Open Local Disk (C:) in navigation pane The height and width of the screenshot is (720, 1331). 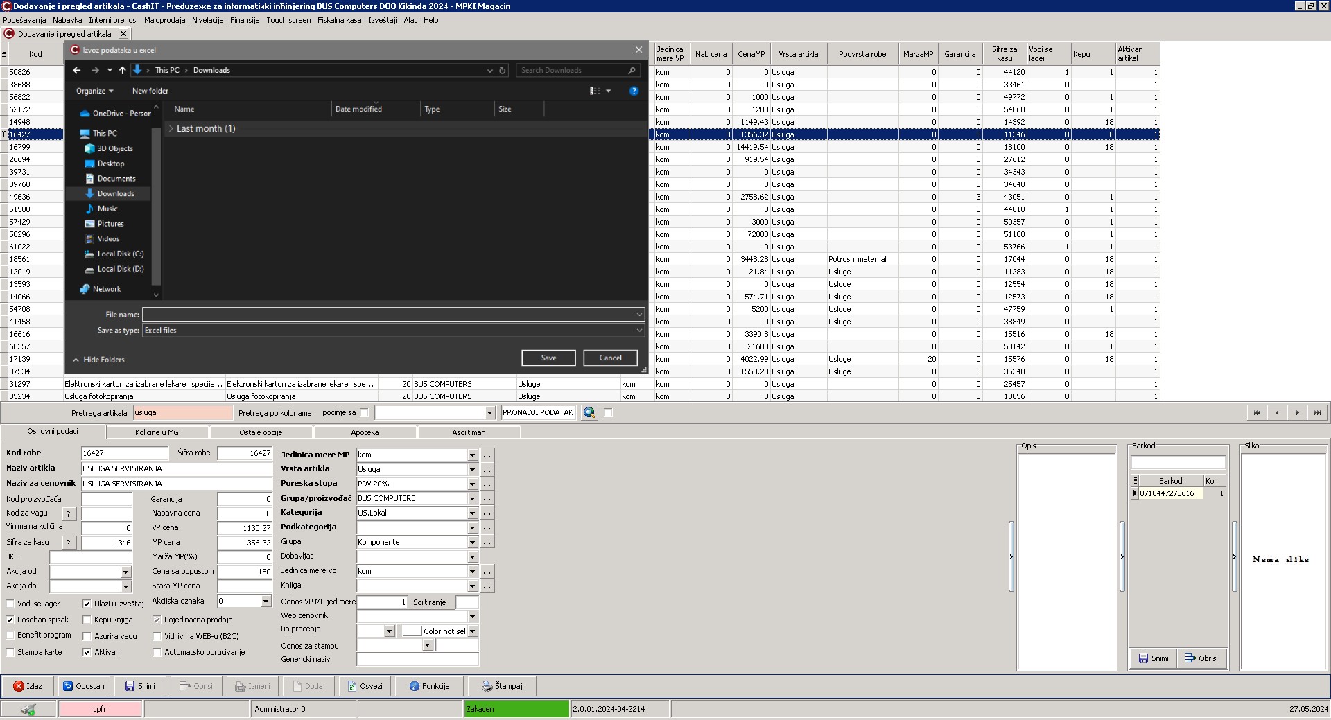pyautogui.click(x=121, y=254)
